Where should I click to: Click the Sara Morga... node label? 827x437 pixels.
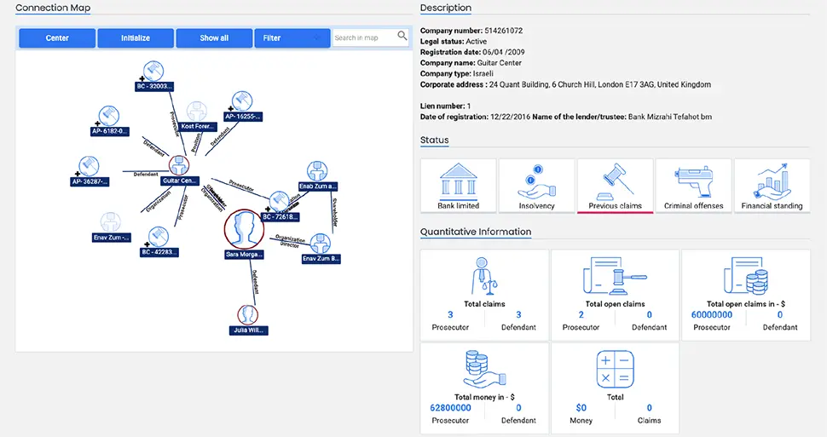tap(244, 255)
